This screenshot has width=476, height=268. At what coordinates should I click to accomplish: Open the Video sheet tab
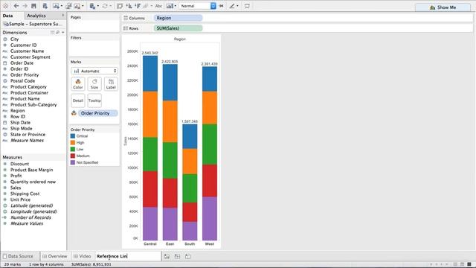click(x=83, y=256)
